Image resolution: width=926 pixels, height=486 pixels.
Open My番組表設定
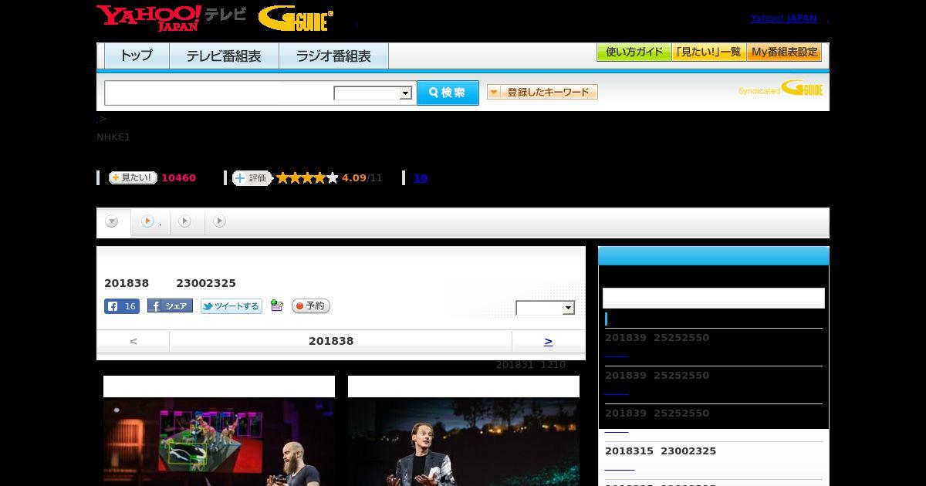(x=784, y=52)
